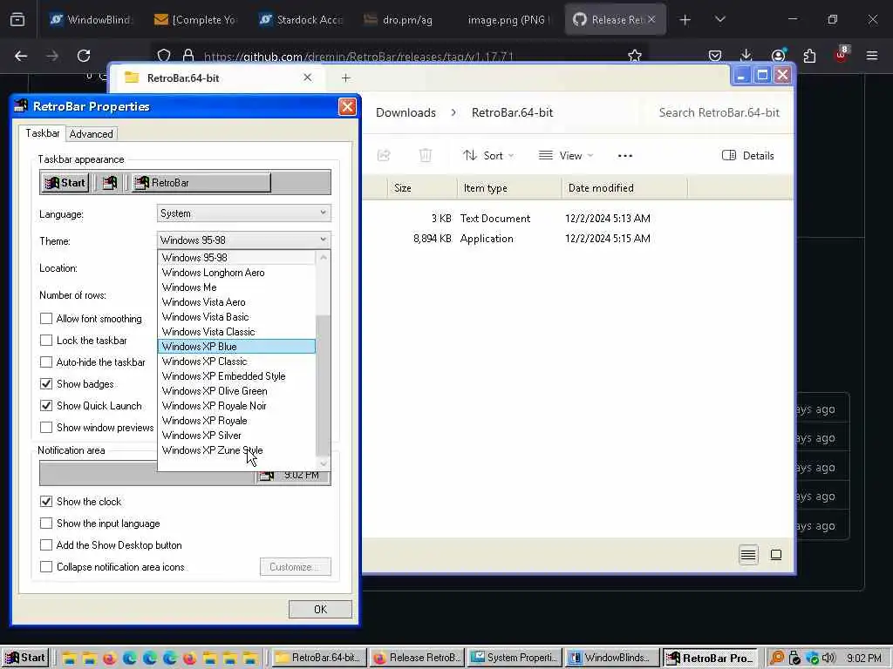Choose Windows Vista Aero from theme list

pos(236,302)
